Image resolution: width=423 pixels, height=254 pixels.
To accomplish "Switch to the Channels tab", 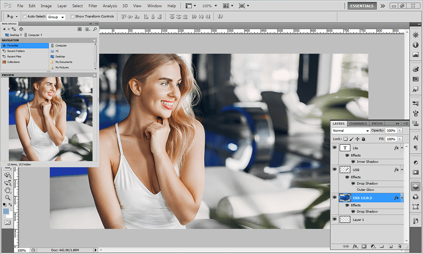I will pos(358,124).
